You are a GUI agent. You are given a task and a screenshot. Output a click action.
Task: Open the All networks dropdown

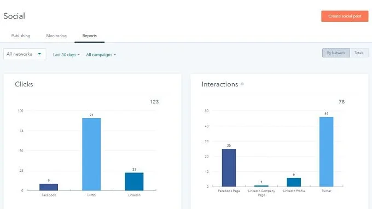click(x=25, y=54)
